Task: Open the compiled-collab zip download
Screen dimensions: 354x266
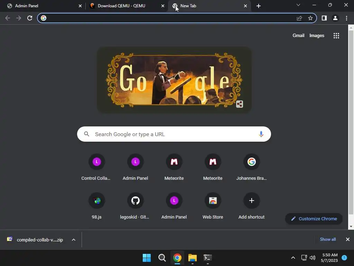Action: 36,240
